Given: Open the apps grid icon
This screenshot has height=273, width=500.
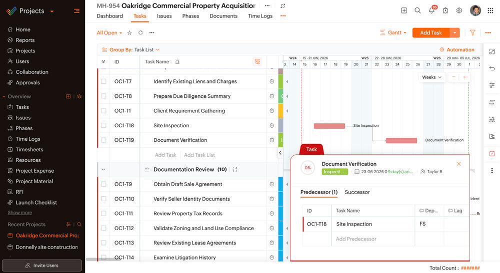Looking at the screenshot, I should (490, 10).
